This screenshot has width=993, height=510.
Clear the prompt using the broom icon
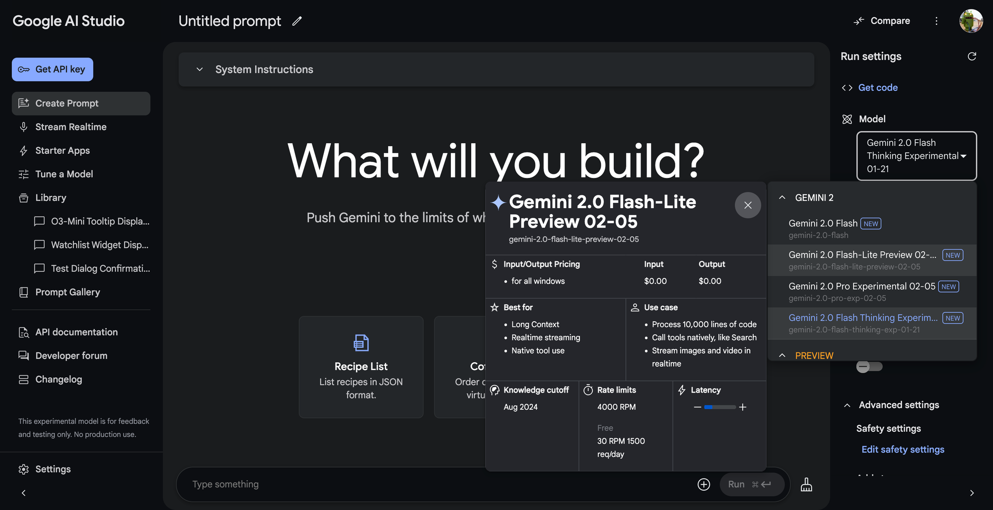[806, 484]
